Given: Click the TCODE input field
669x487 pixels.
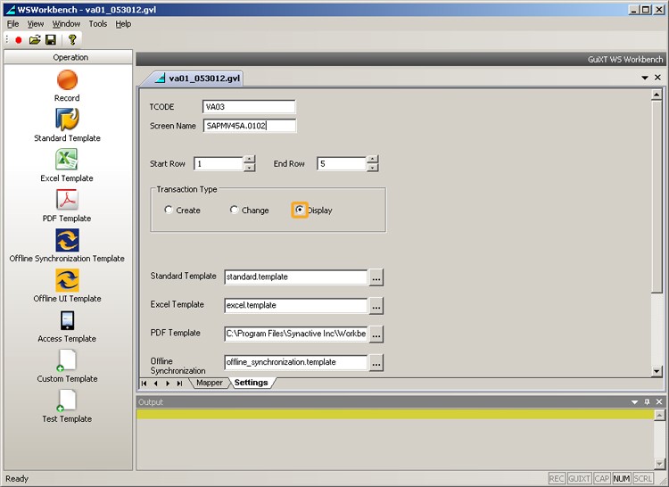Looking at the screenshot, I should (x=248, y=107).
